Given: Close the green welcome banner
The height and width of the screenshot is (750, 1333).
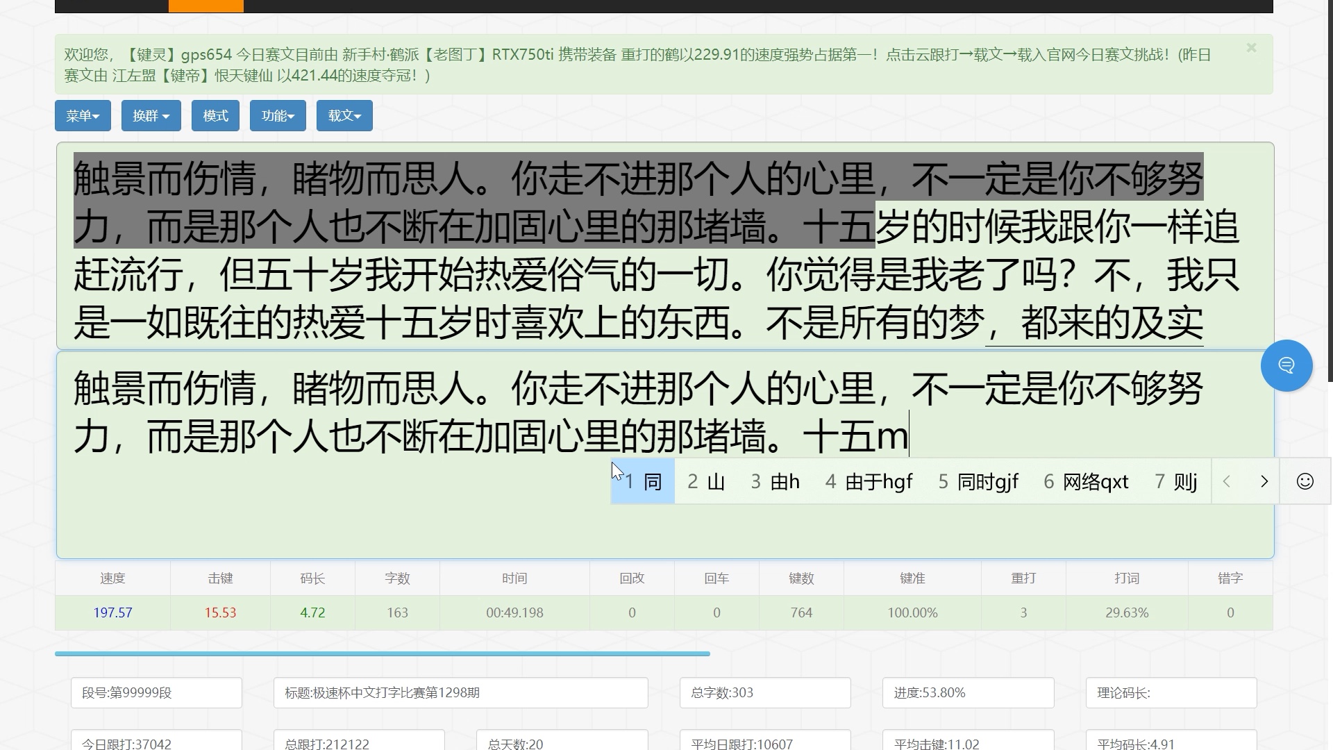Looking at the screenshot, I should (x=1251, y=48).
